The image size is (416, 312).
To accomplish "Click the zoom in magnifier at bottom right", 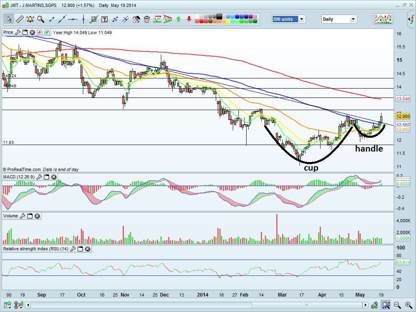I will pos(409,305).
